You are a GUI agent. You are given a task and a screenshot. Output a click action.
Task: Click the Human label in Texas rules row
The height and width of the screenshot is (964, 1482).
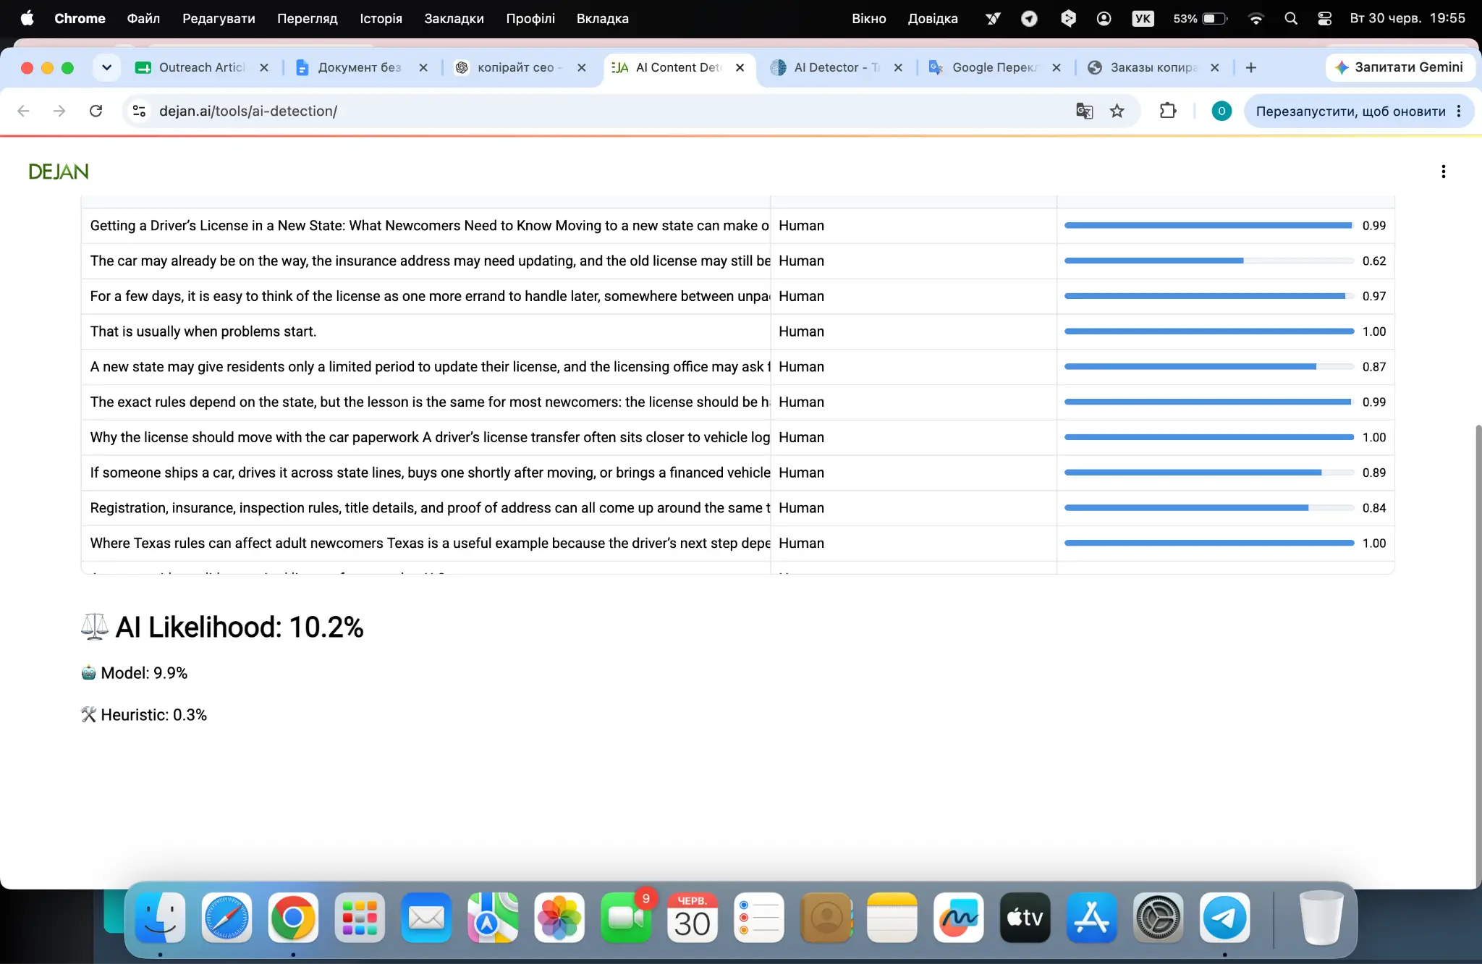tap(801, 544)
